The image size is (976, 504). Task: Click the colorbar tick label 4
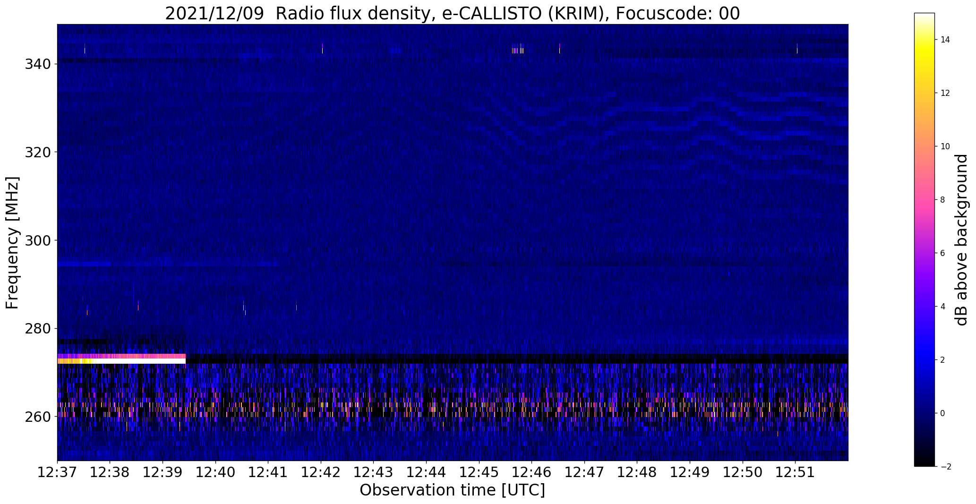click(943, 307)
